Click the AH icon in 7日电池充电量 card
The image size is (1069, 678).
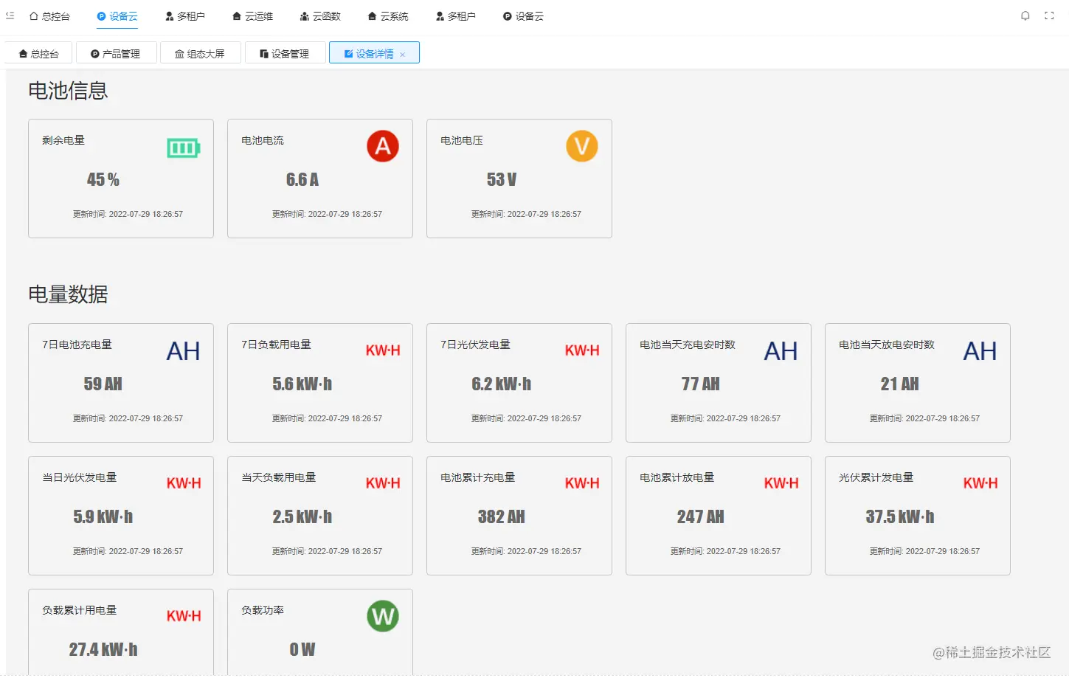click(x=184, y=351)
